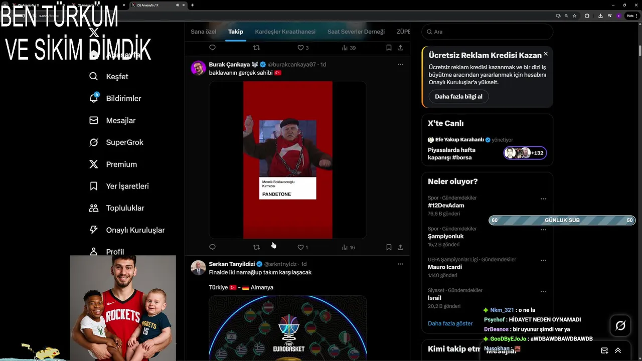Open the floating Grok button
The image size is (642, 361).
pos(620,326)
